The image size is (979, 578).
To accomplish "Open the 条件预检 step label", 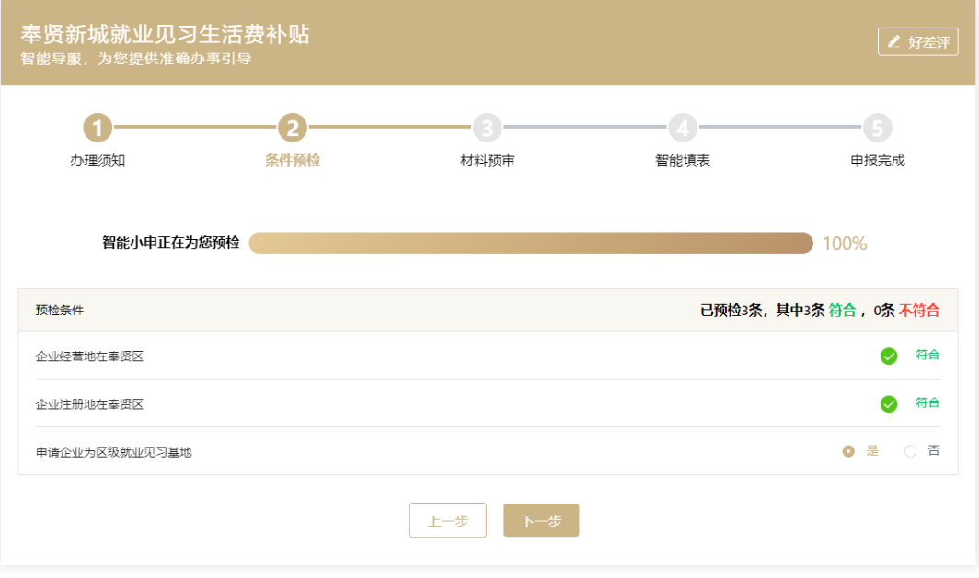I will coord(293,161).
